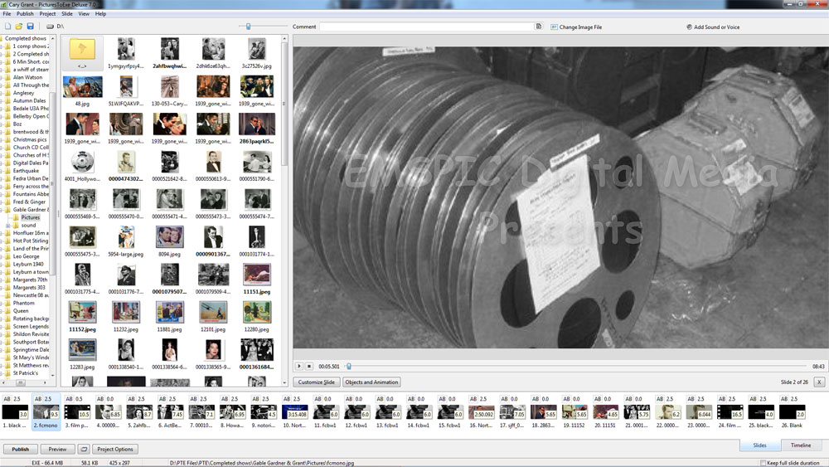The height and width of the screenshot is (467, 829).
Task: Open the Project menu
Action: (47, 14)
